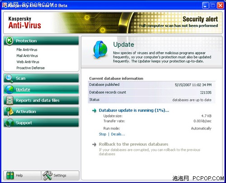
Task: Click the Settings wrench icon
Action: [x=47, y=175]
